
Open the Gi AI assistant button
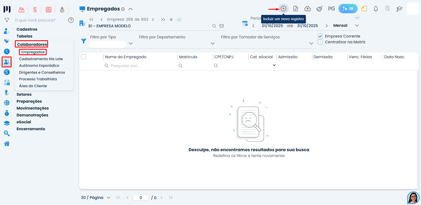click(x=348, y=9)
